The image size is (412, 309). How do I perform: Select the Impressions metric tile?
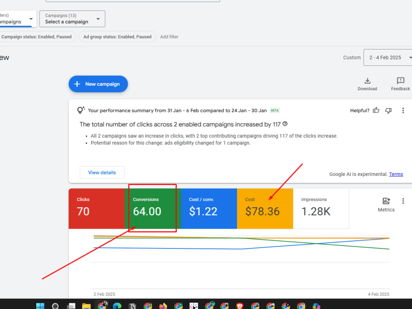(x=321, y=208)
